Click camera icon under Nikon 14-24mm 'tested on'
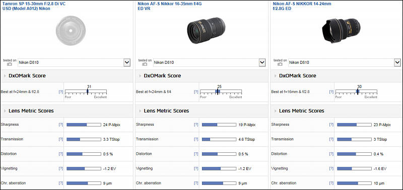The image size is (403, 190). [280, 64]
